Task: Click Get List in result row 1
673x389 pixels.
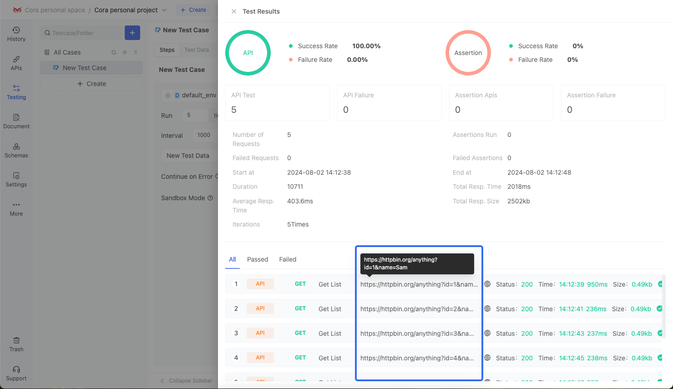Action: pyautogui.click(x=330, y=284)
